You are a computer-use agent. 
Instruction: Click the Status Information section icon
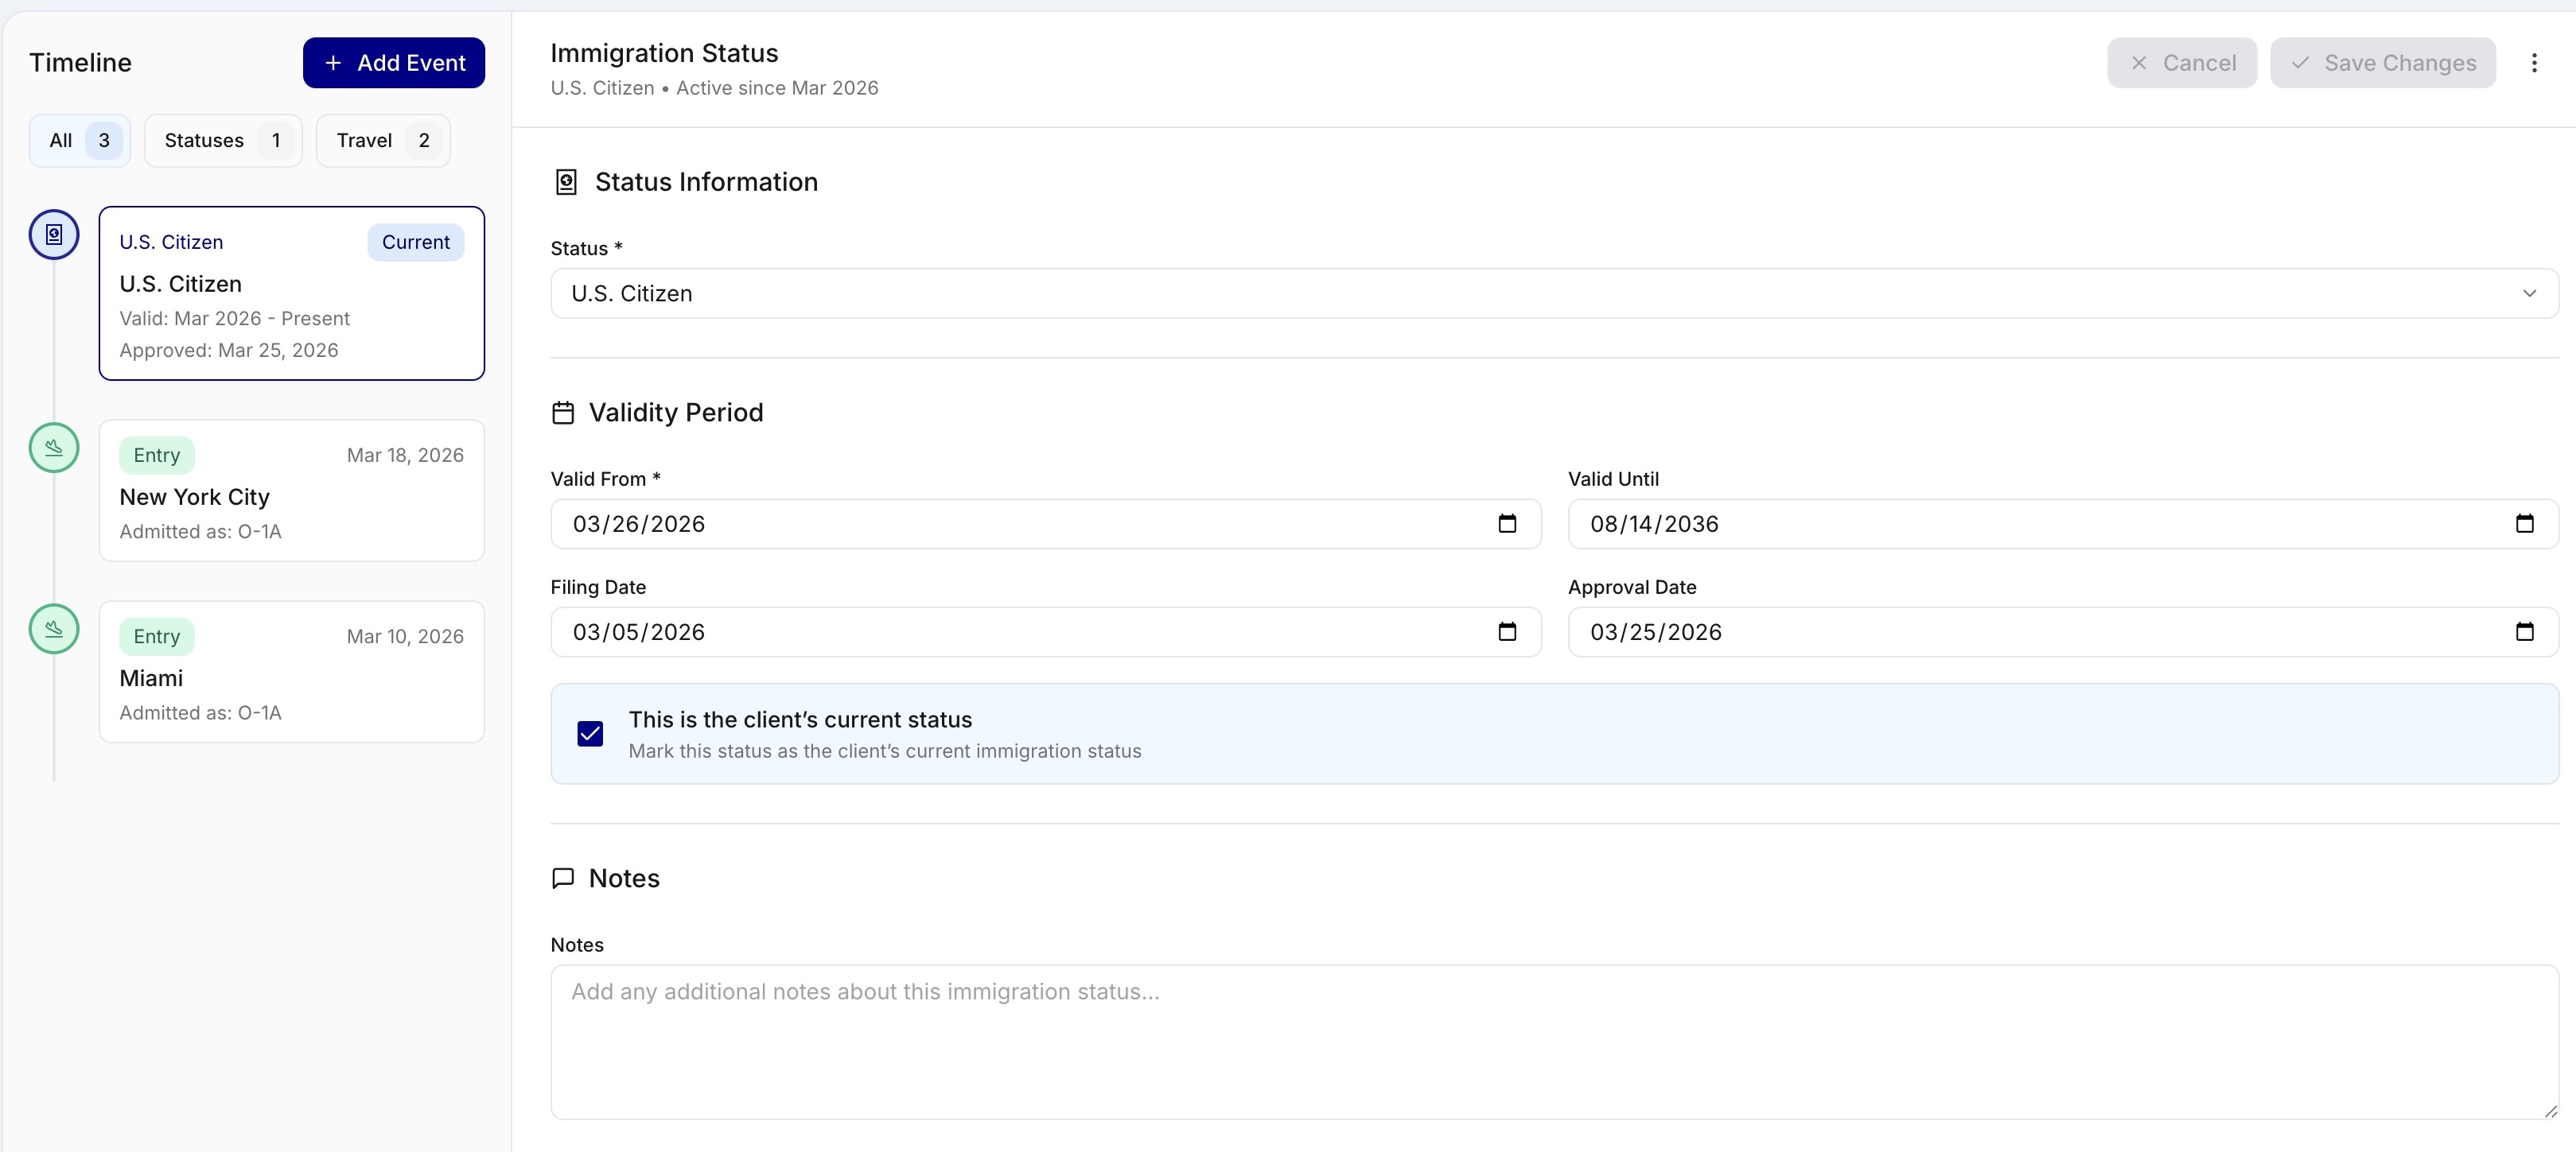[x=564, y=180]
